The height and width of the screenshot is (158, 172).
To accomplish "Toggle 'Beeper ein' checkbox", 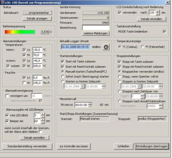I will pos(7,121).
